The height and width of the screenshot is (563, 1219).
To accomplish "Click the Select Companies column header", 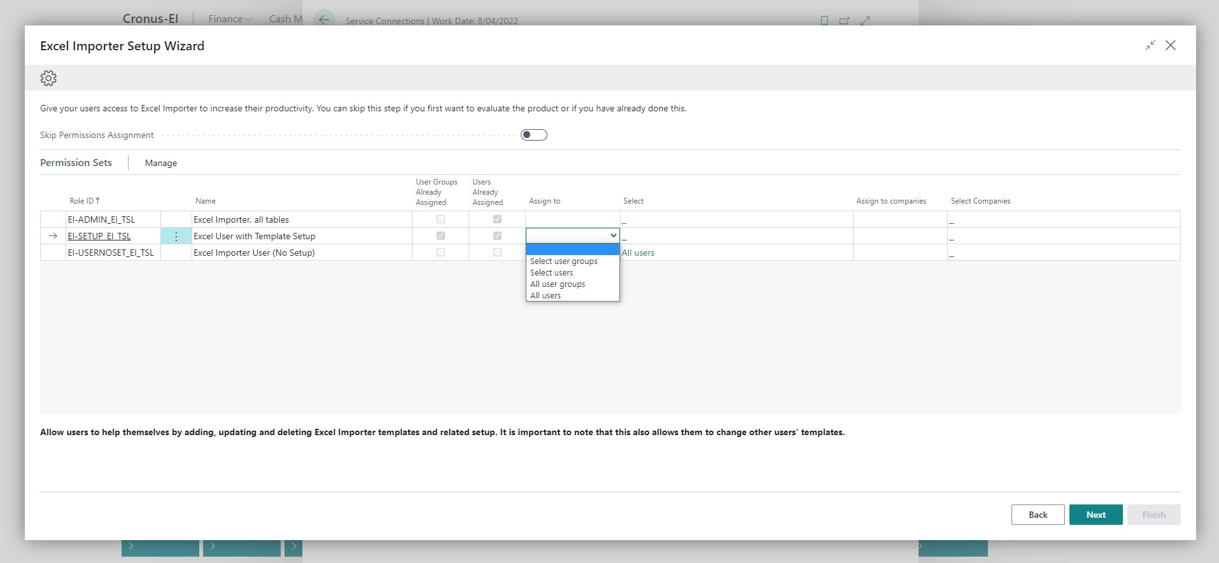I will tap(981, 201).
